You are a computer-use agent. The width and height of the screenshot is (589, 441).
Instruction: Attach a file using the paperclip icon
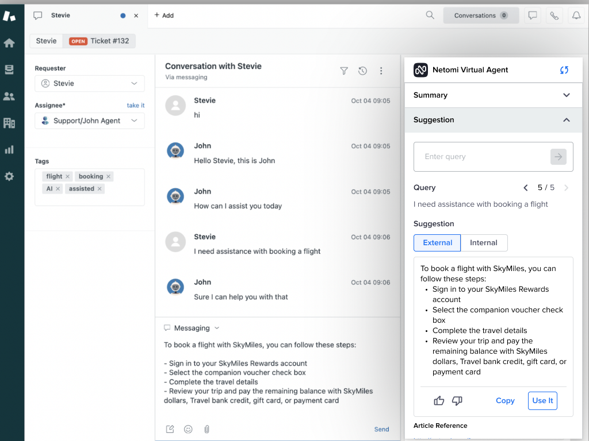pyautogui.click(x=206, y=429)
